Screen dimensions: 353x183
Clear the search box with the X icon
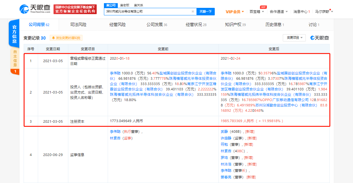[193, 12]
